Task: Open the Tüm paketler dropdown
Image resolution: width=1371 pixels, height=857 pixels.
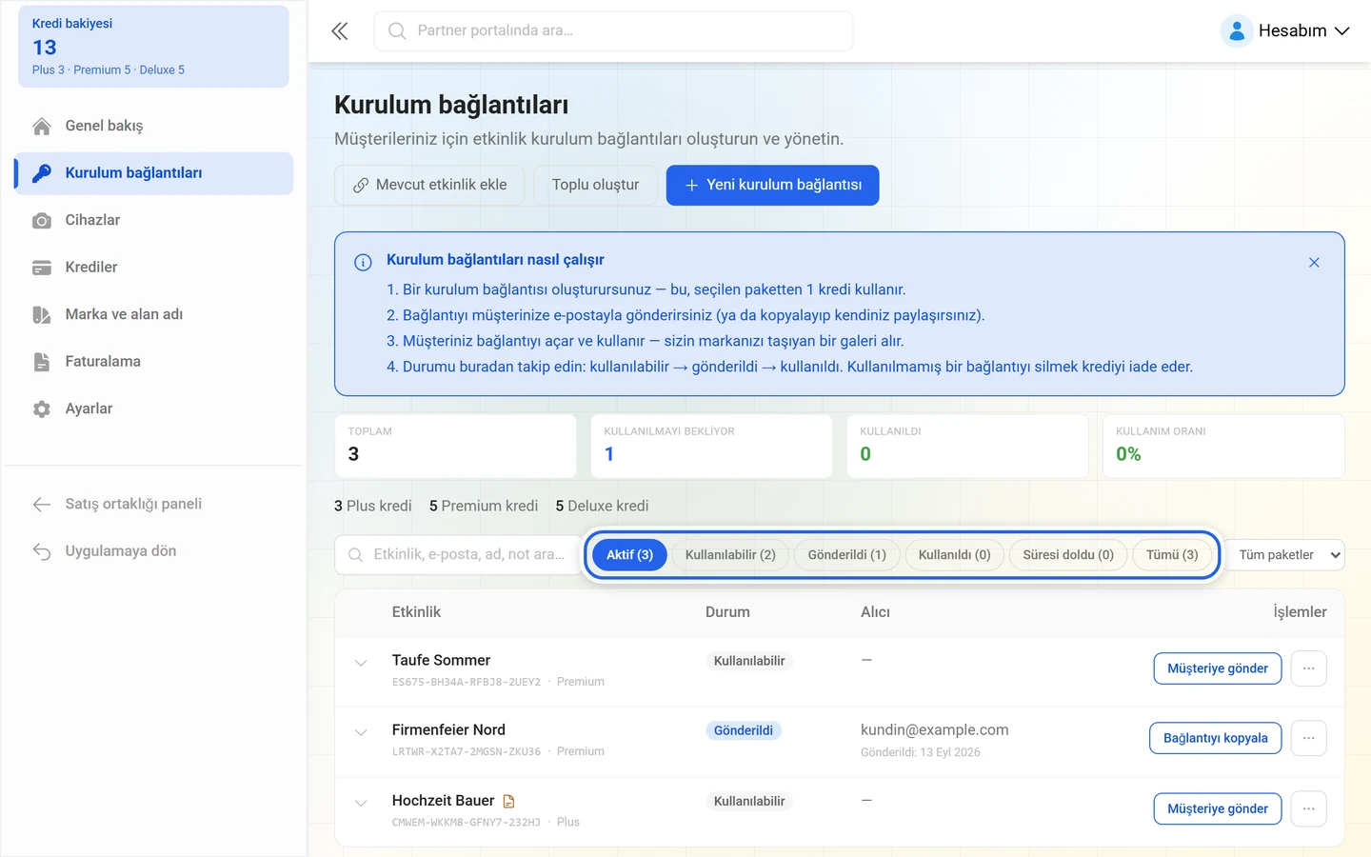Action: click(1285, 555)
